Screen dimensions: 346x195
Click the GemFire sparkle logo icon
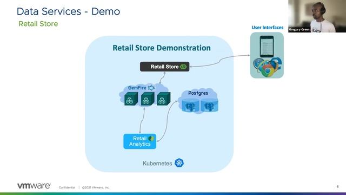(x=151, y=88)
